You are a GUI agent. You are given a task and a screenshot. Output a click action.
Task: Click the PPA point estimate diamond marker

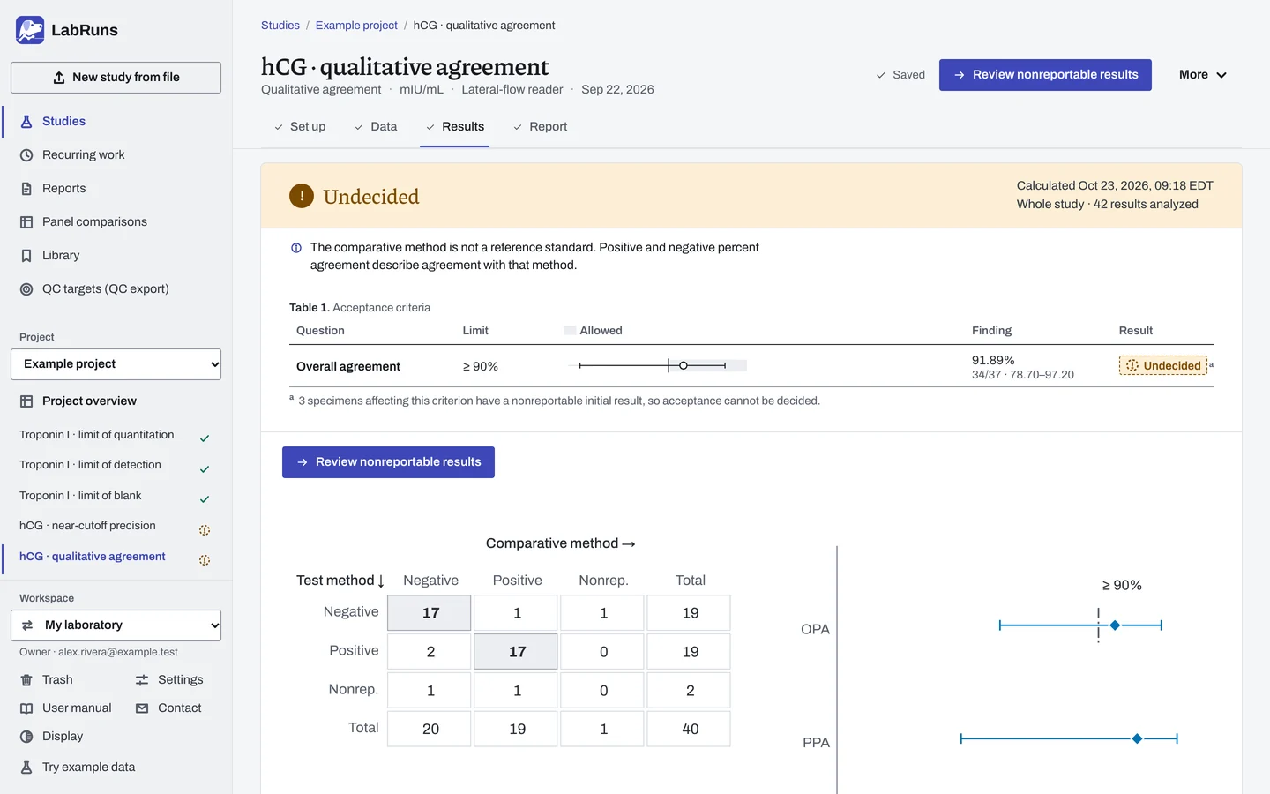pos(1137,738)
